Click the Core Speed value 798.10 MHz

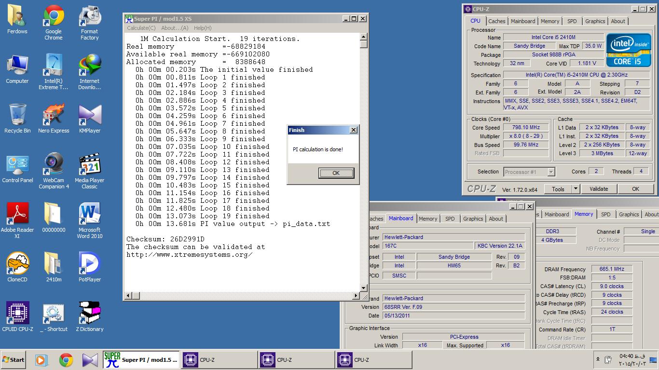[526, 128]
